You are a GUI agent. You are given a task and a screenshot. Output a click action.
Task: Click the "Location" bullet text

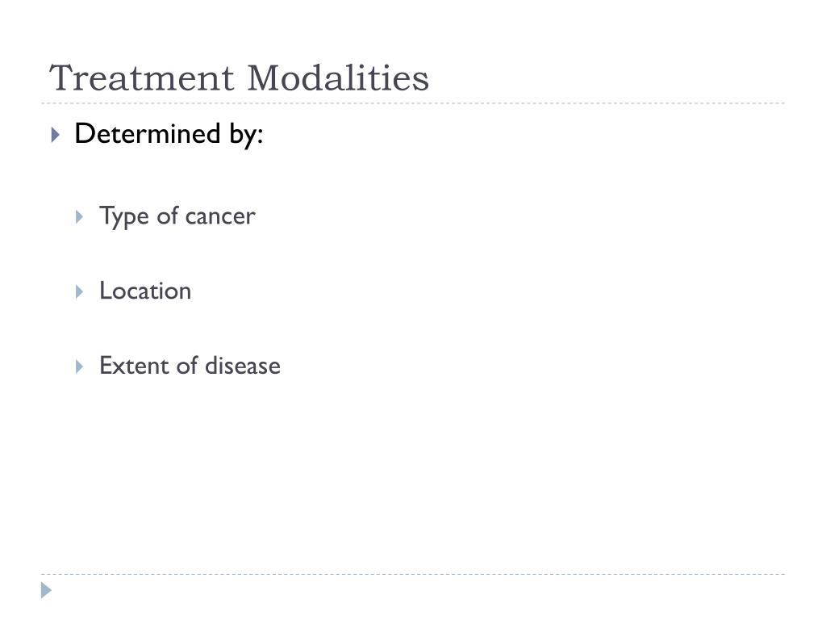(145, 291)
